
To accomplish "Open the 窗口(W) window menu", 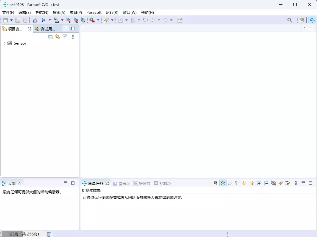I will pos(129,13).
